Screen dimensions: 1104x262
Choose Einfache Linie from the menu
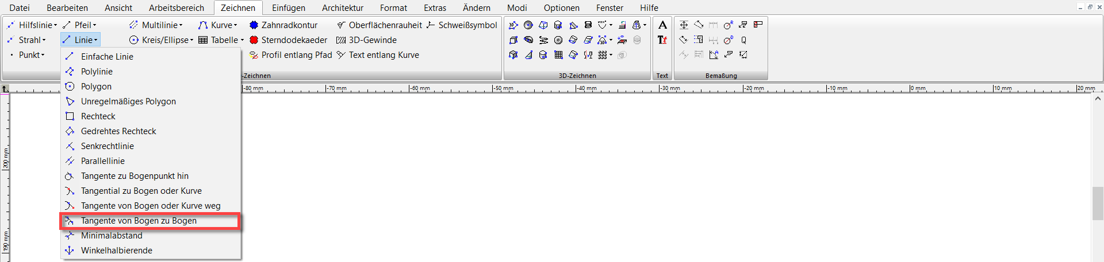[x=151, y=56]
